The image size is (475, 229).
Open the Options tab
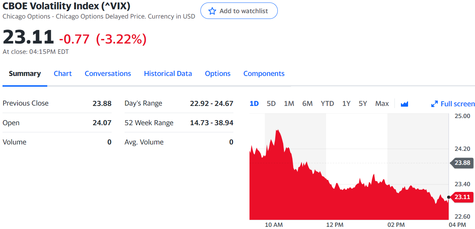(218, 74)
